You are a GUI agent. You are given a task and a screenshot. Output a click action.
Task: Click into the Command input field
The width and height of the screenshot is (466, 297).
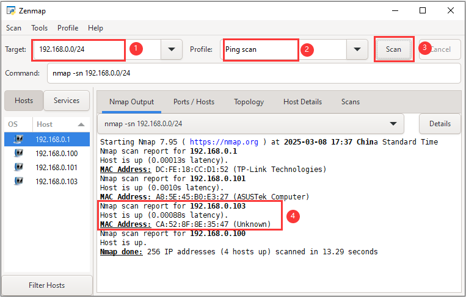point(253,73)
